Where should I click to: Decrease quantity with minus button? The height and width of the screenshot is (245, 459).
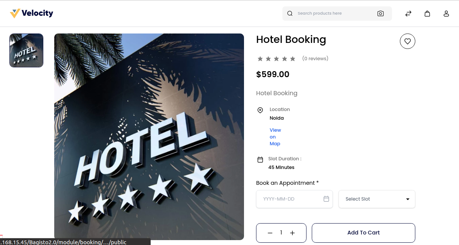pos(270,233)
